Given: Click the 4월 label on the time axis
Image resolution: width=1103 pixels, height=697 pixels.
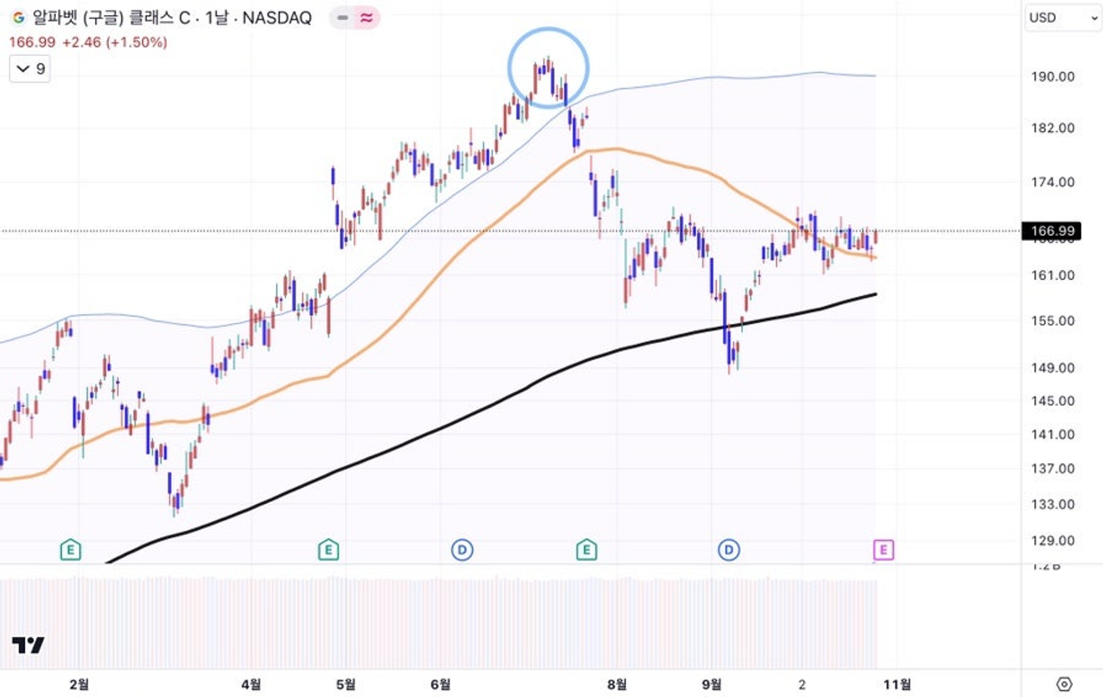Looking at the screenshot, I should pyautogui.click(x=251, y=684).
